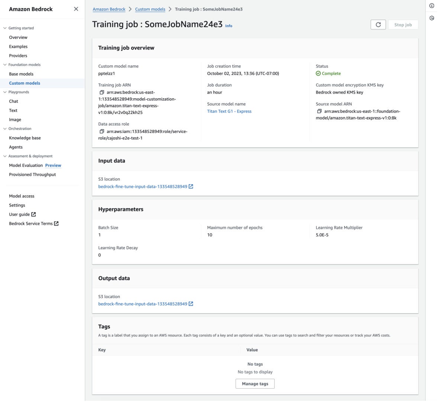Click the Manage tags button
The image size is (446, 411).
coord(255,384)
